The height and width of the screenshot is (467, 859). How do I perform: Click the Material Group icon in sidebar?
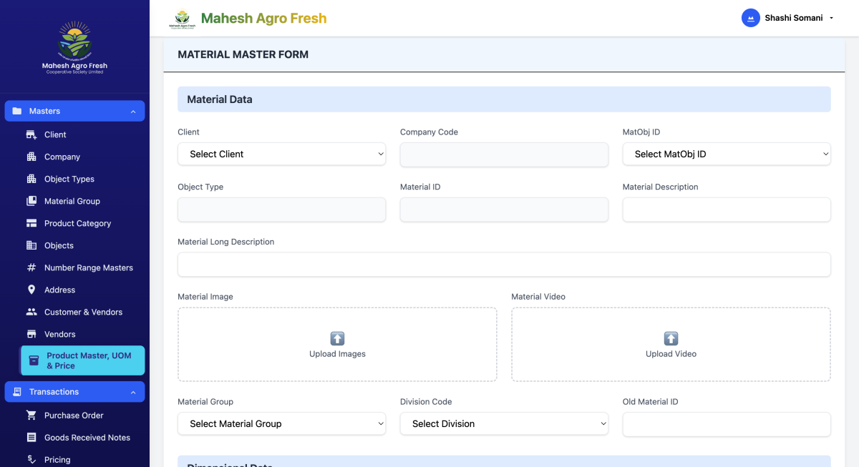pyautogui.click(x=31, y=201)
